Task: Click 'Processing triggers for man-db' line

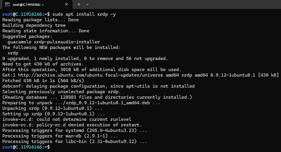Action: pyautogui.click(x=60, y=136)
